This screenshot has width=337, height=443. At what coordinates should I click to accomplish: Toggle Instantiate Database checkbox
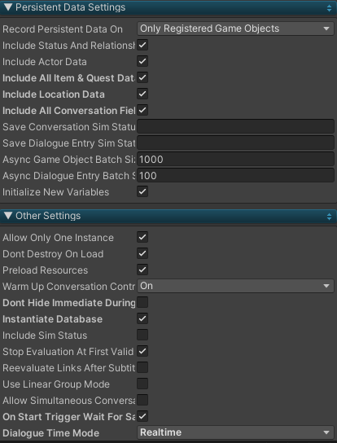tap(142, 318)
